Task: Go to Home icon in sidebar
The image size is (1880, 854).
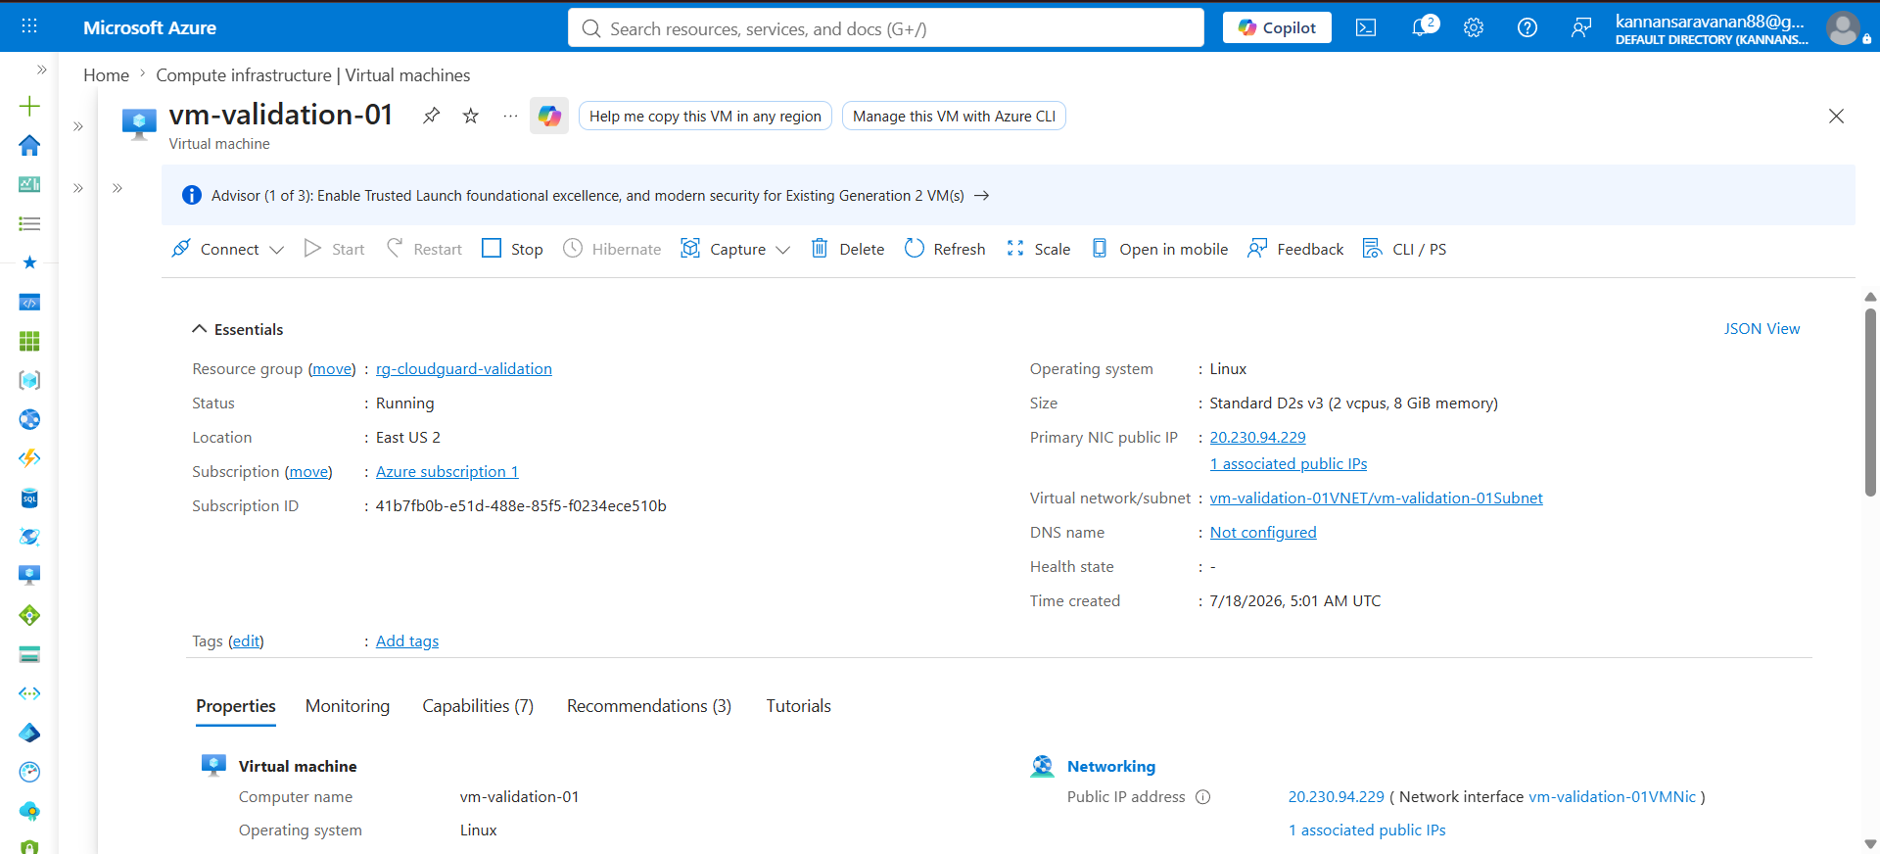Action: click(x=29, y=145)
